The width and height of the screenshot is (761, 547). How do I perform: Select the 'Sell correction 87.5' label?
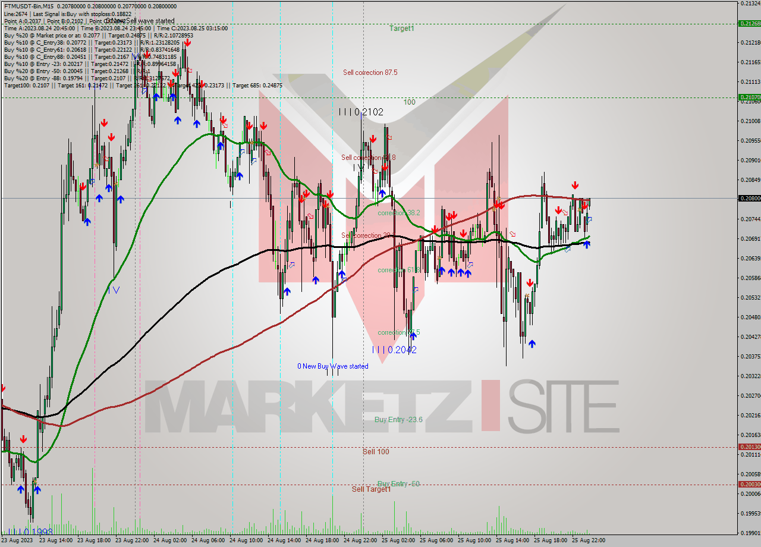click(370, 73)
